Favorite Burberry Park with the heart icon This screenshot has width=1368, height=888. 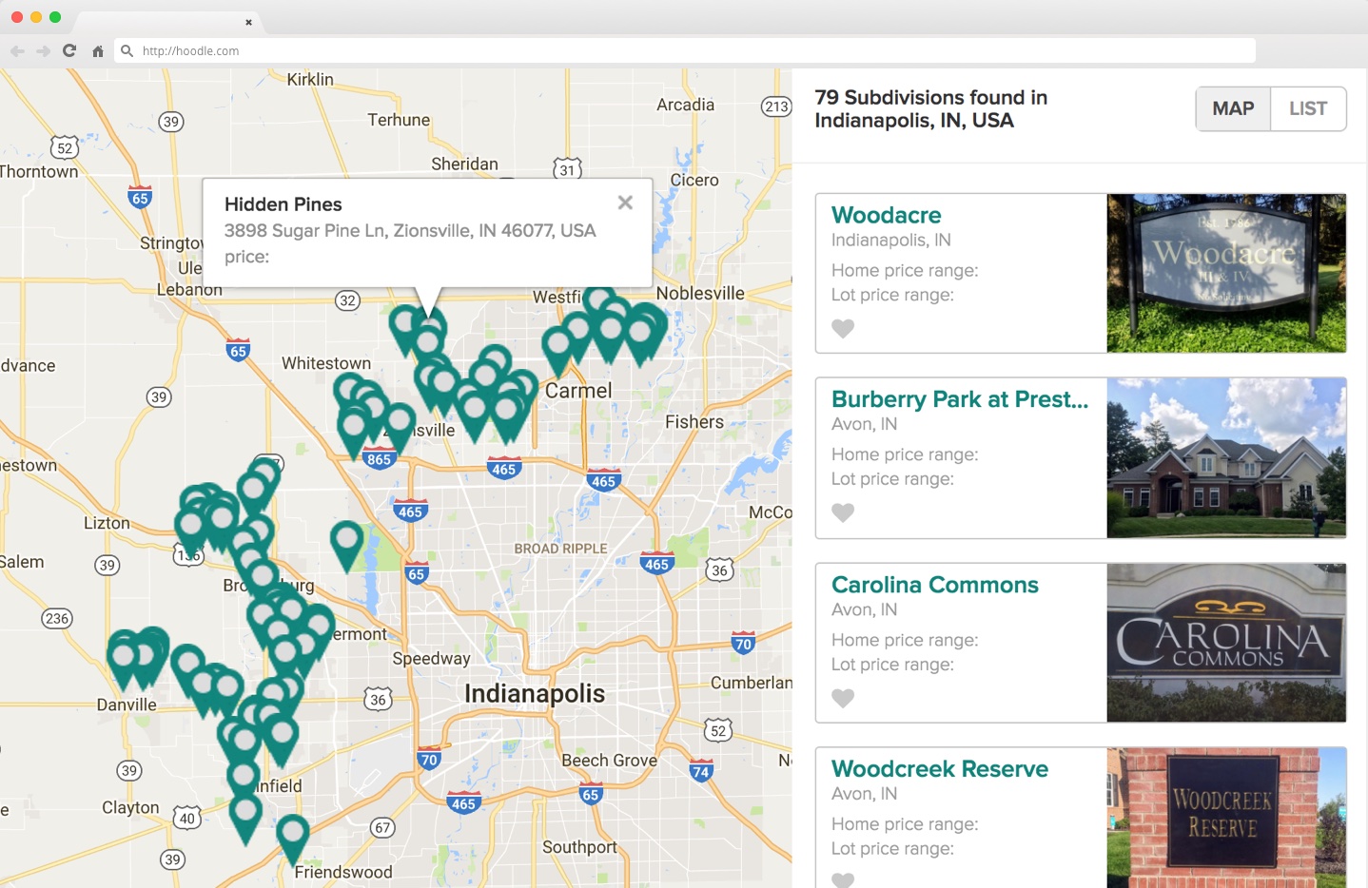[x=843, y=513]
